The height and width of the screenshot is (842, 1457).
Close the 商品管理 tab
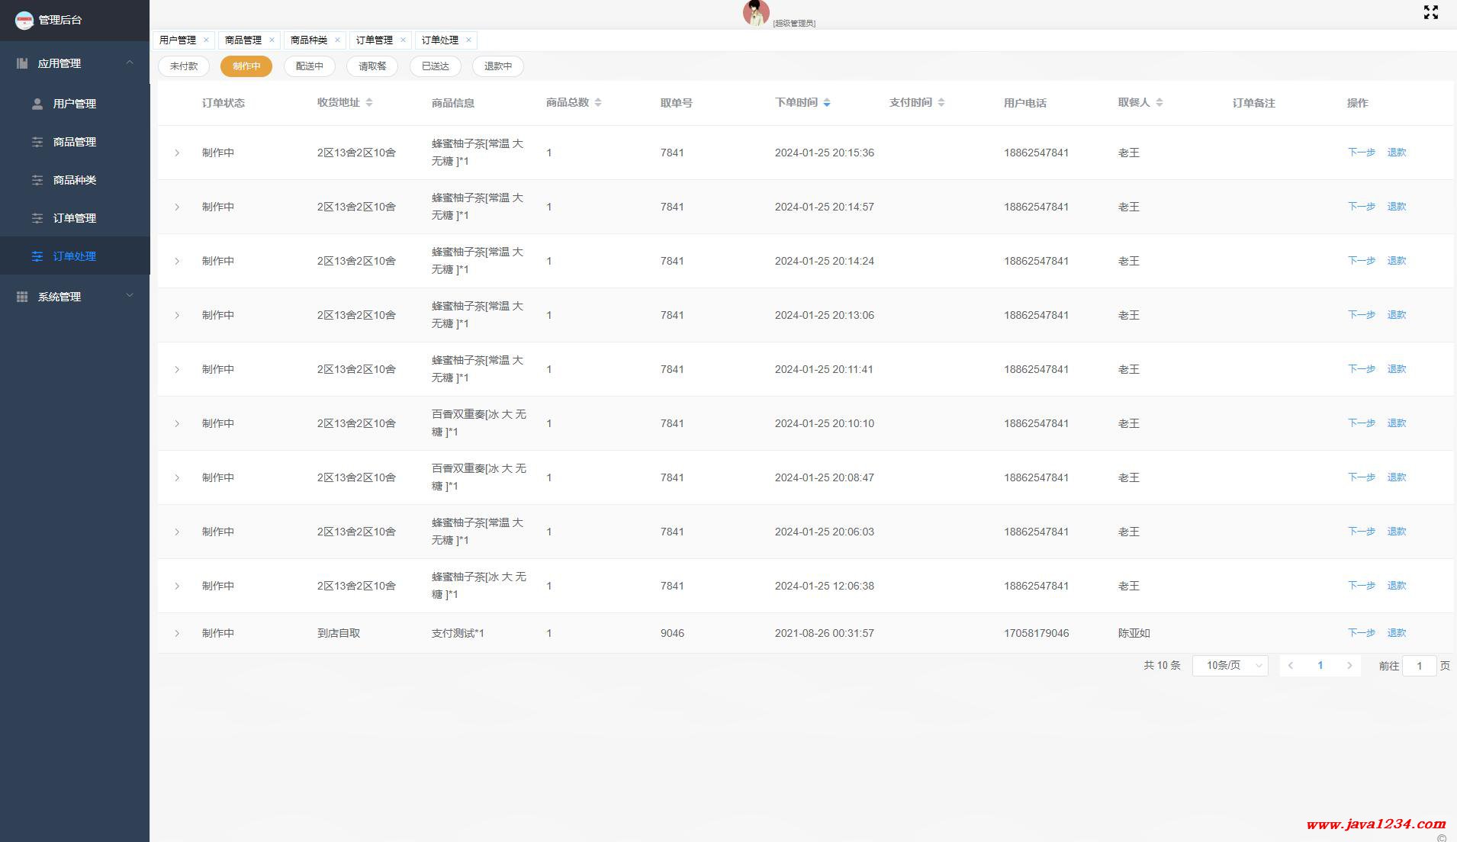coord(272,40)
